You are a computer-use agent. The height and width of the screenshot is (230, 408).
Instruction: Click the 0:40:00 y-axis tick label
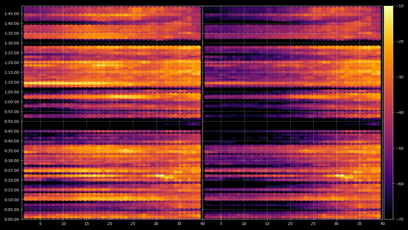click(12, 141)
